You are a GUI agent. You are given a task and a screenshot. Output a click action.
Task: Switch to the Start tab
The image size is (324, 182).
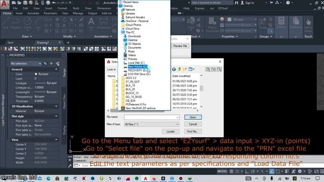point(10,42)
